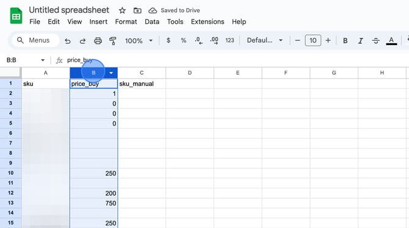The image size is (409, 228).
Task: Toggle bold formatting
Action: [x=345, y=41]
